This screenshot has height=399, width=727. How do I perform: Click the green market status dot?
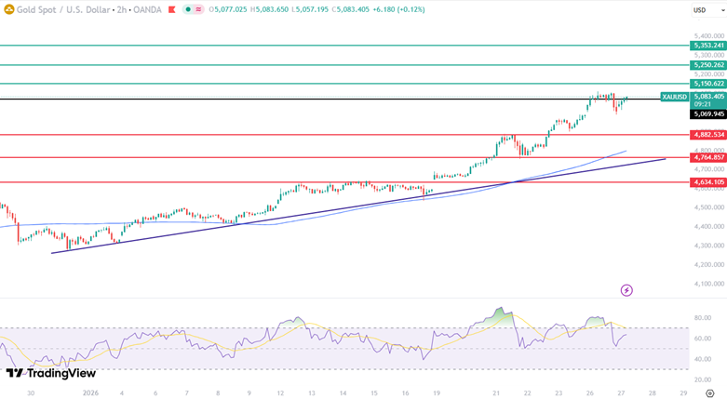coord(188,9)
